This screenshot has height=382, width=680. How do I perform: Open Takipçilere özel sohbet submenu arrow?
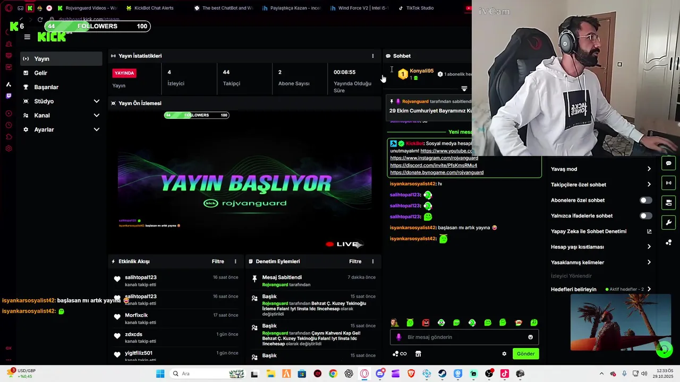click(649, 185)
